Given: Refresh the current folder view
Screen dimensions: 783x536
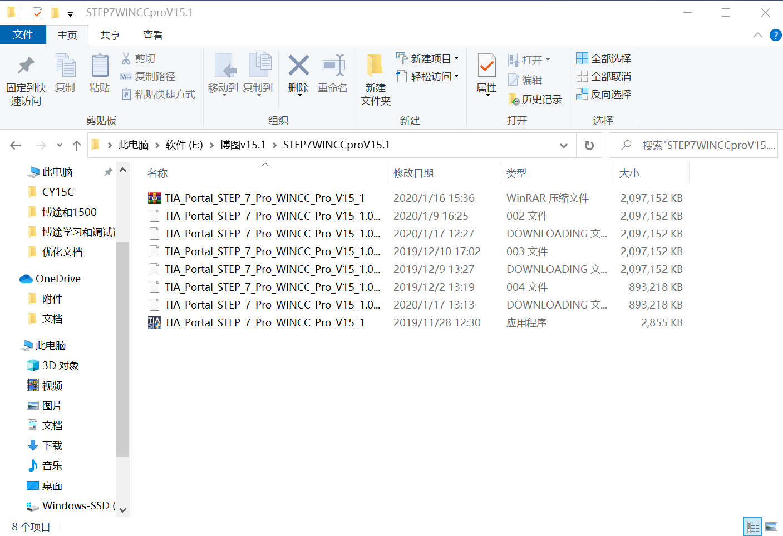Looking at the screenshot, I should click(589, 146).
